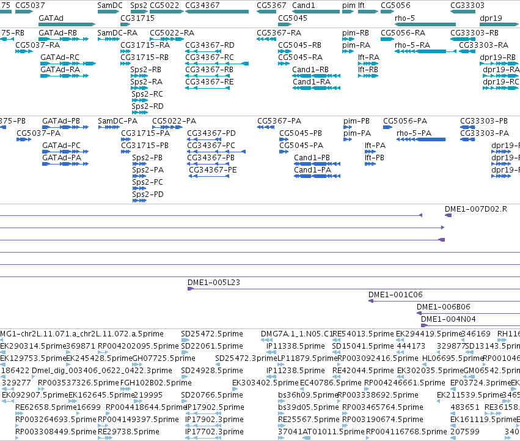
Task: Click transcript lft-RA
Action: click(x=368, y=64)
